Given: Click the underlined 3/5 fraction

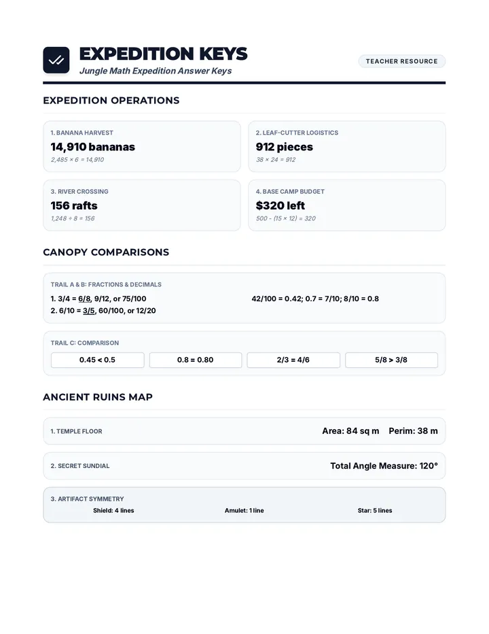Looking at the screenshot, I should [89, 310].
